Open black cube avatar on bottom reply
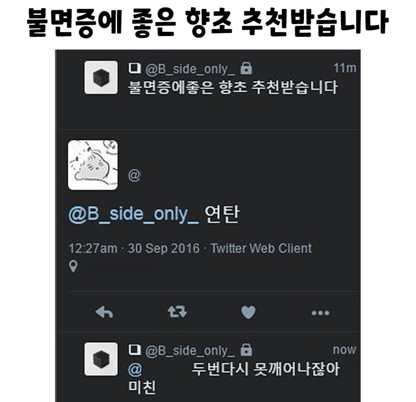Screen dimensions: 416x402 tap(101, 359)
